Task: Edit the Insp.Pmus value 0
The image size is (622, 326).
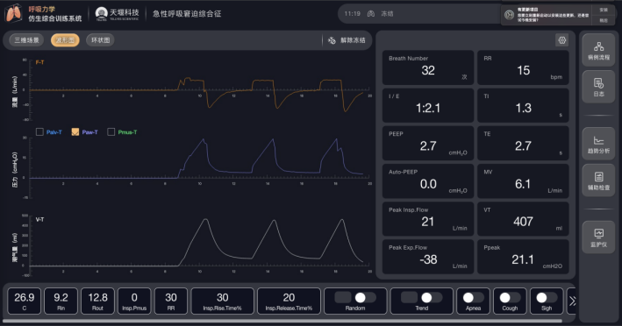Action: (134, 301)
